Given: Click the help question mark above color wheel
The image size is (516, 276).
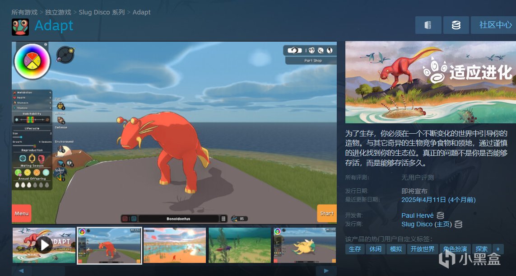Looking at the screenshot, I should click(46, 44).
